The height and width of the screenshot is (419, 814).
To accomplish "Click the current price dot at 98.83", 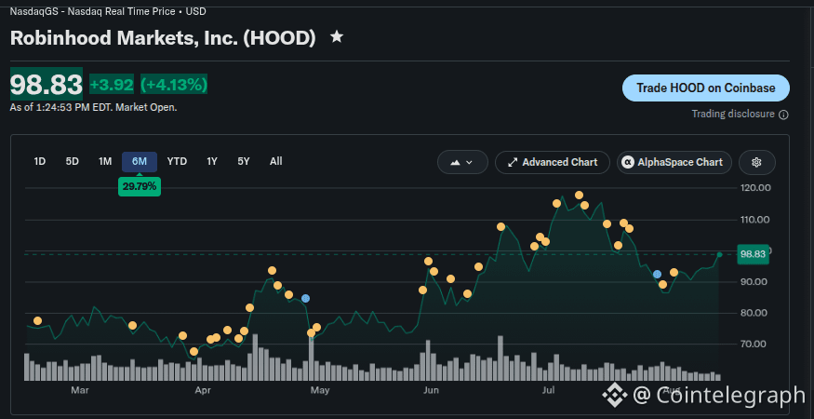I will (x=719, y=255).
